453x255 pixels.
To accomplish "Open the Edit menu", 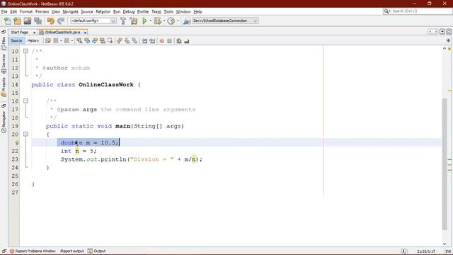I will [x=13, y=11].
